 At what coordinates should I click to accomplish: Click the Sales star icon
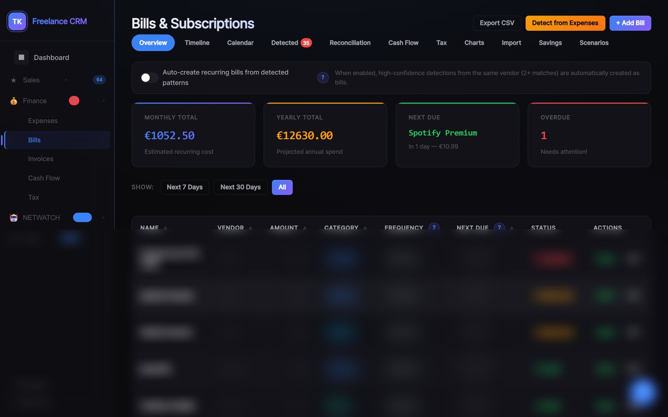[x=14, y=80]
